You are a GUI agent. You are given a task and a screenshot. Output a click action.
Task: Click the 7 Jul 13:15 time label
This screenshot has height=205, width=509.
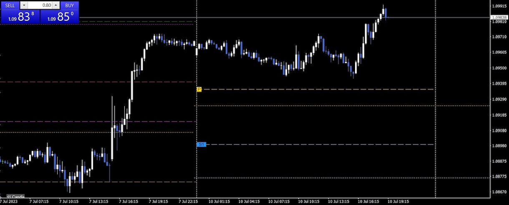pos(98,202)
